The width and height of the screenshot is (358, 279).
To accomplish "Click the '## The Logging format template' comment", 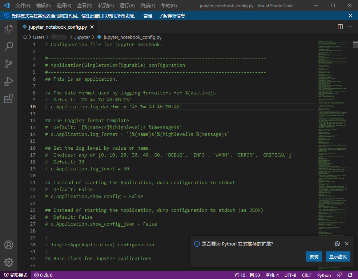I will click(87, 120).
